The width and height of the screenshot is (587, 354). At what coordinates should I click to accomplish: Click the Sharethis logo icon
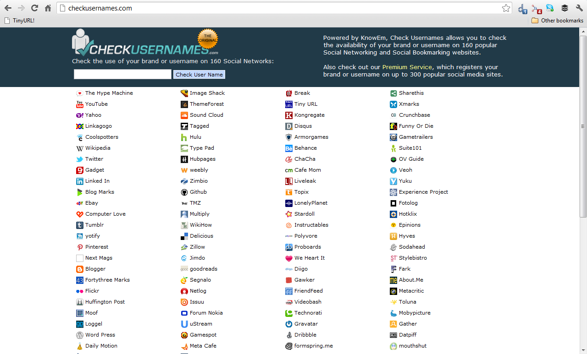point(393,93)
